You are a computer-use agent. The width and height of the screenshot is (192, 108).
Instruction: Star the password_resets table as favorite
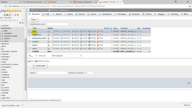tap(49, 38)
